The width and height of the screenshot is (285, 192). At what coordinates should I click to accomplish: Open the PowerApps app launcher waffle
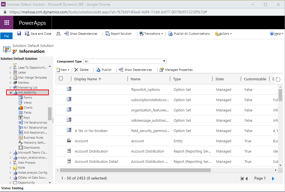tap(7, 23)
